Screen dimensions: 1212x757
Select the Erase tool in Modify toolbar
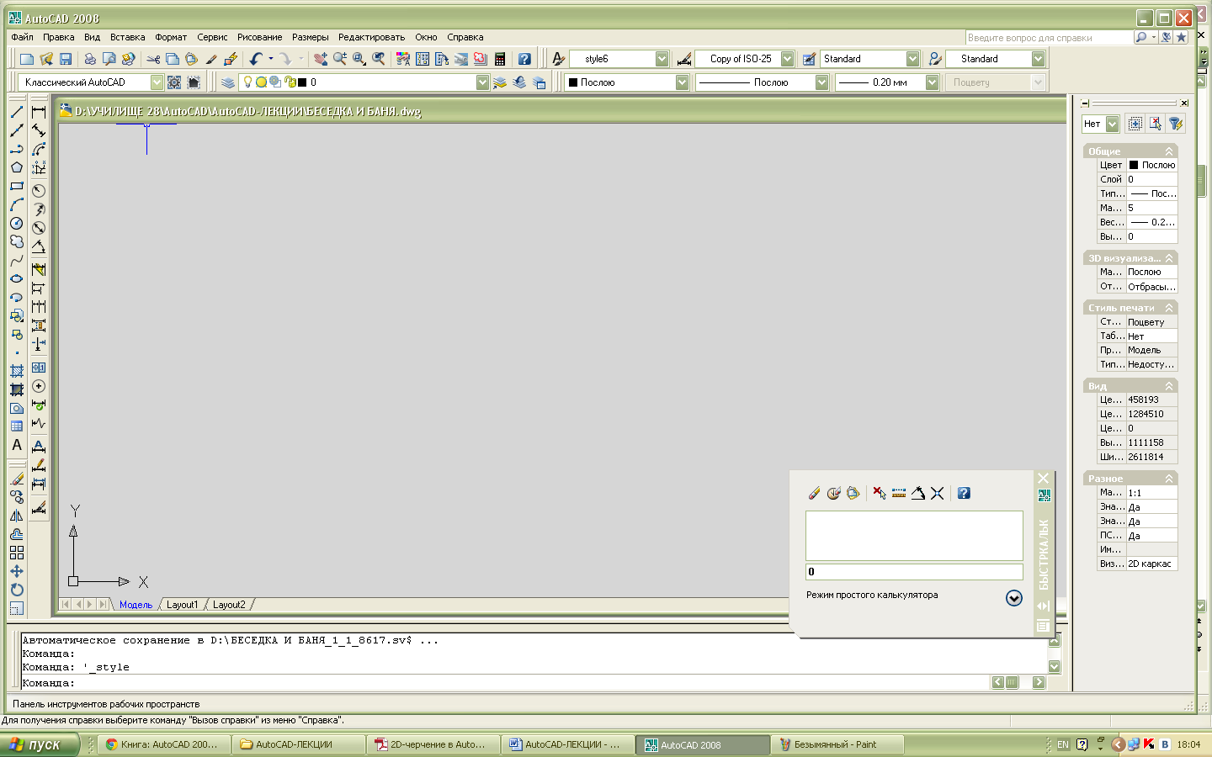(17, 479)
